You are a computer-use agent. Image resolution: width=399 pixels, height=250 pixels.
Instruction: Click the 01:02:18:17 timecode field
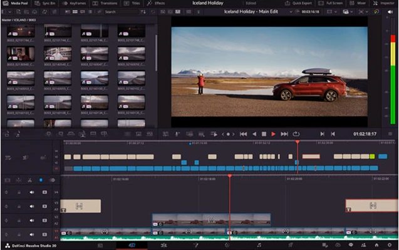[x=365, y=134]
